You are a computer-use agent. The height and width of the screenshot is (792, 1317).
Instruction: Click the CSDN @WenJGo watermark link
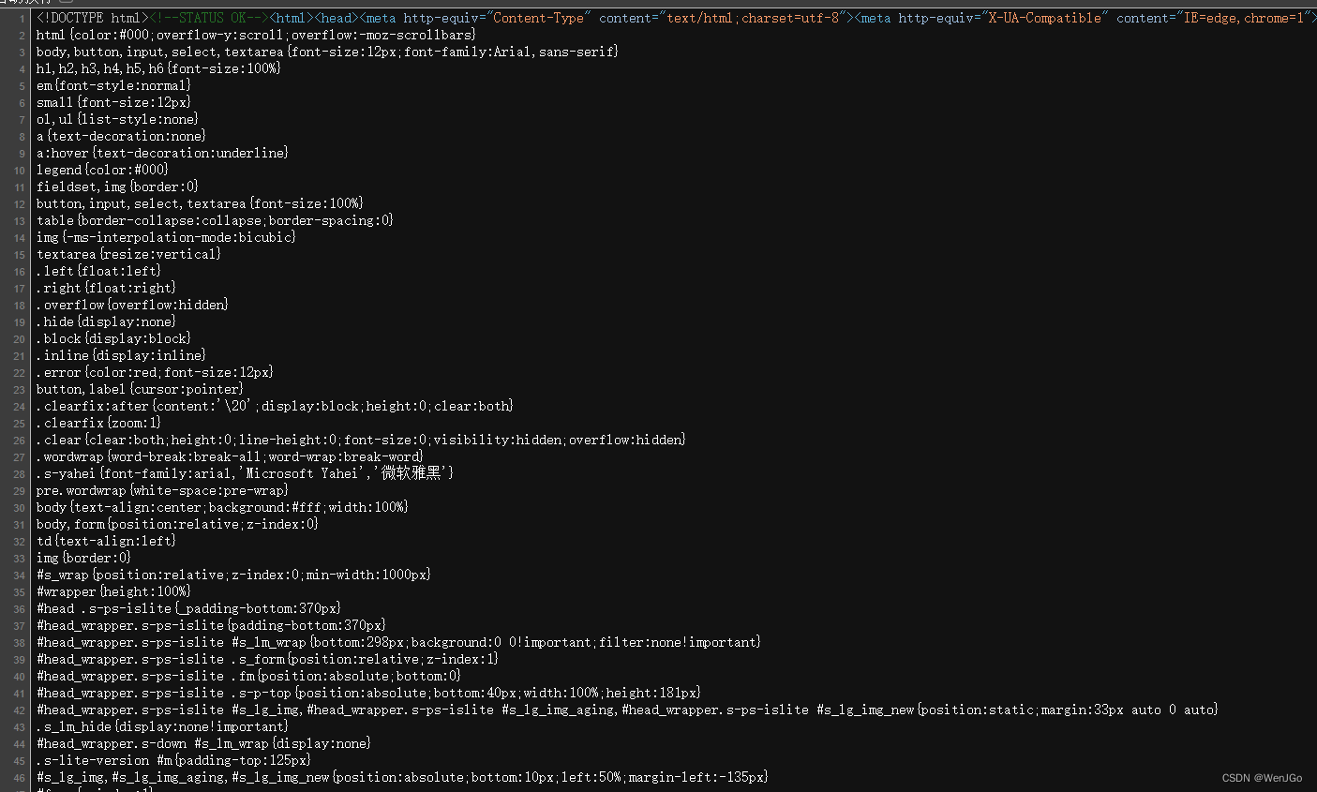click(1261, 778)
